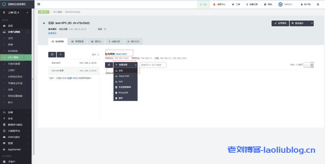
Task: Open 消息中心 bell notification icon
Action: pyautogui.click(x=215, y=5)
